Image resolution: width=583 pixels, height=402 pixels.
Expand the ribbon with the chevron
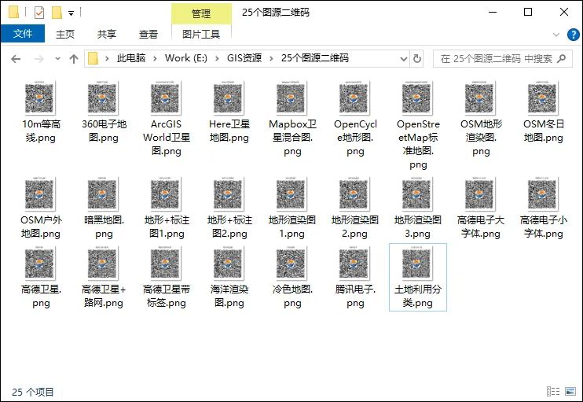click(556, 35)
